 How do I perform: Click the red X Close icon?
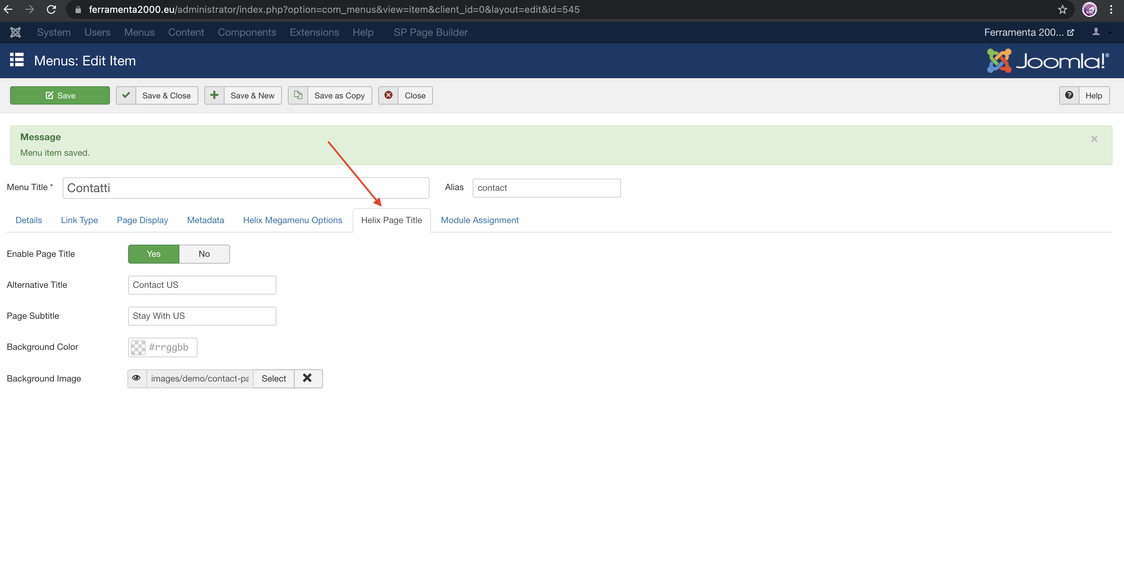pyautogui.click(x=388, y=95)
